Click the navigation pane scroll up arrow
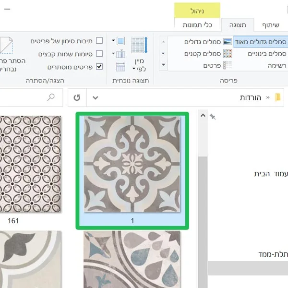Image resolution: width=288 pixels, height=288 pixels. pos(203,115)
